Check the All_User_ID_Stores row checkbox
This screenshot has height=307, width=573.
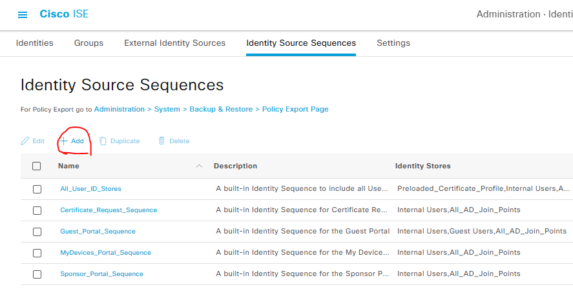(x=37, y=189)
